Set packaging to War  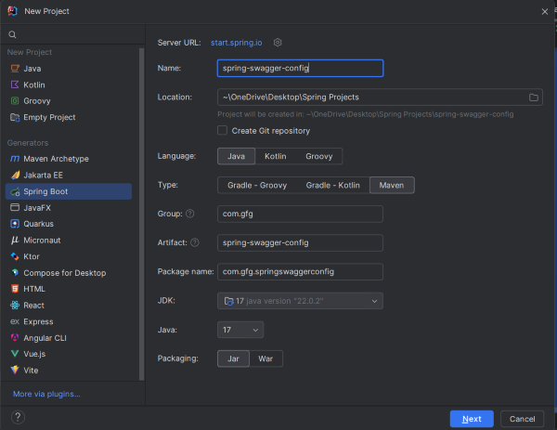click(266, 358)
